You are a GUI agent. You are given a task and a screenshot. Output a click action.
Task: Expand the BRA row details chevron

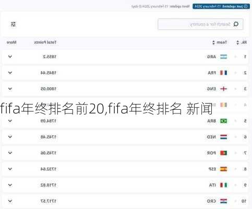click(x=10, y=121)
